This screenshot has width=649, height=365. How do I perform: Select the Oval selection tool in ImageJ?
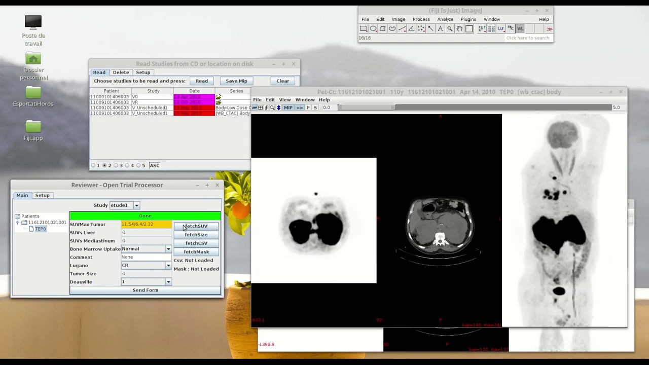373,28
